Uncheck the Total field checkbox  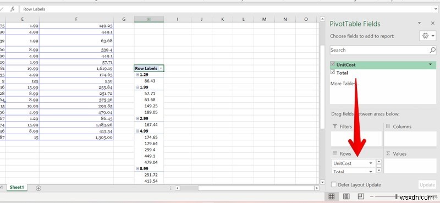point(333,72)
